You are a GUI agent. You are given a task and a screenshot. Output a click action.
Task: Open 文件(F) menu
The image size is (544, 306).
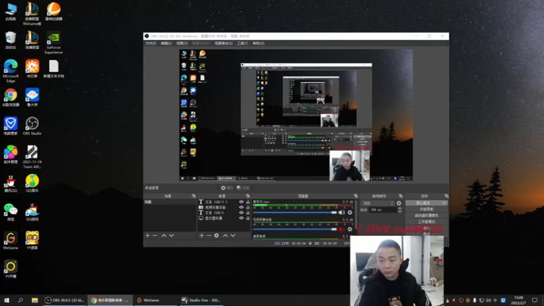point(151,44)
